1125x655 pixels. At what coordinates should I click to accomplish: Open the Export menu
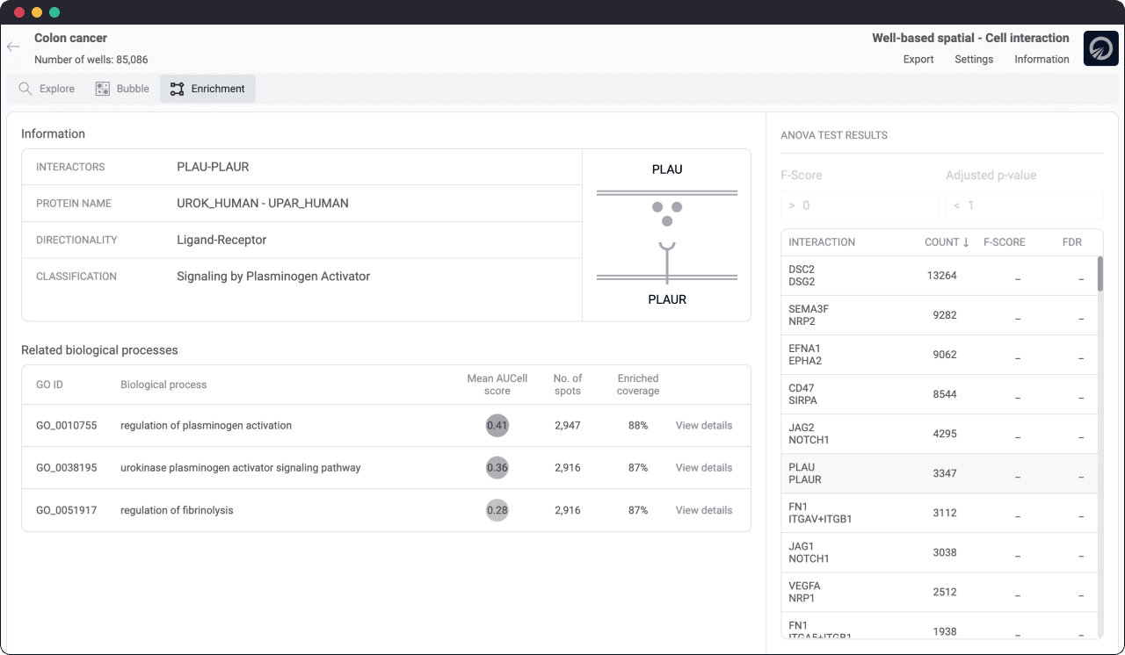pyautogui.click(x=918, y=60)
